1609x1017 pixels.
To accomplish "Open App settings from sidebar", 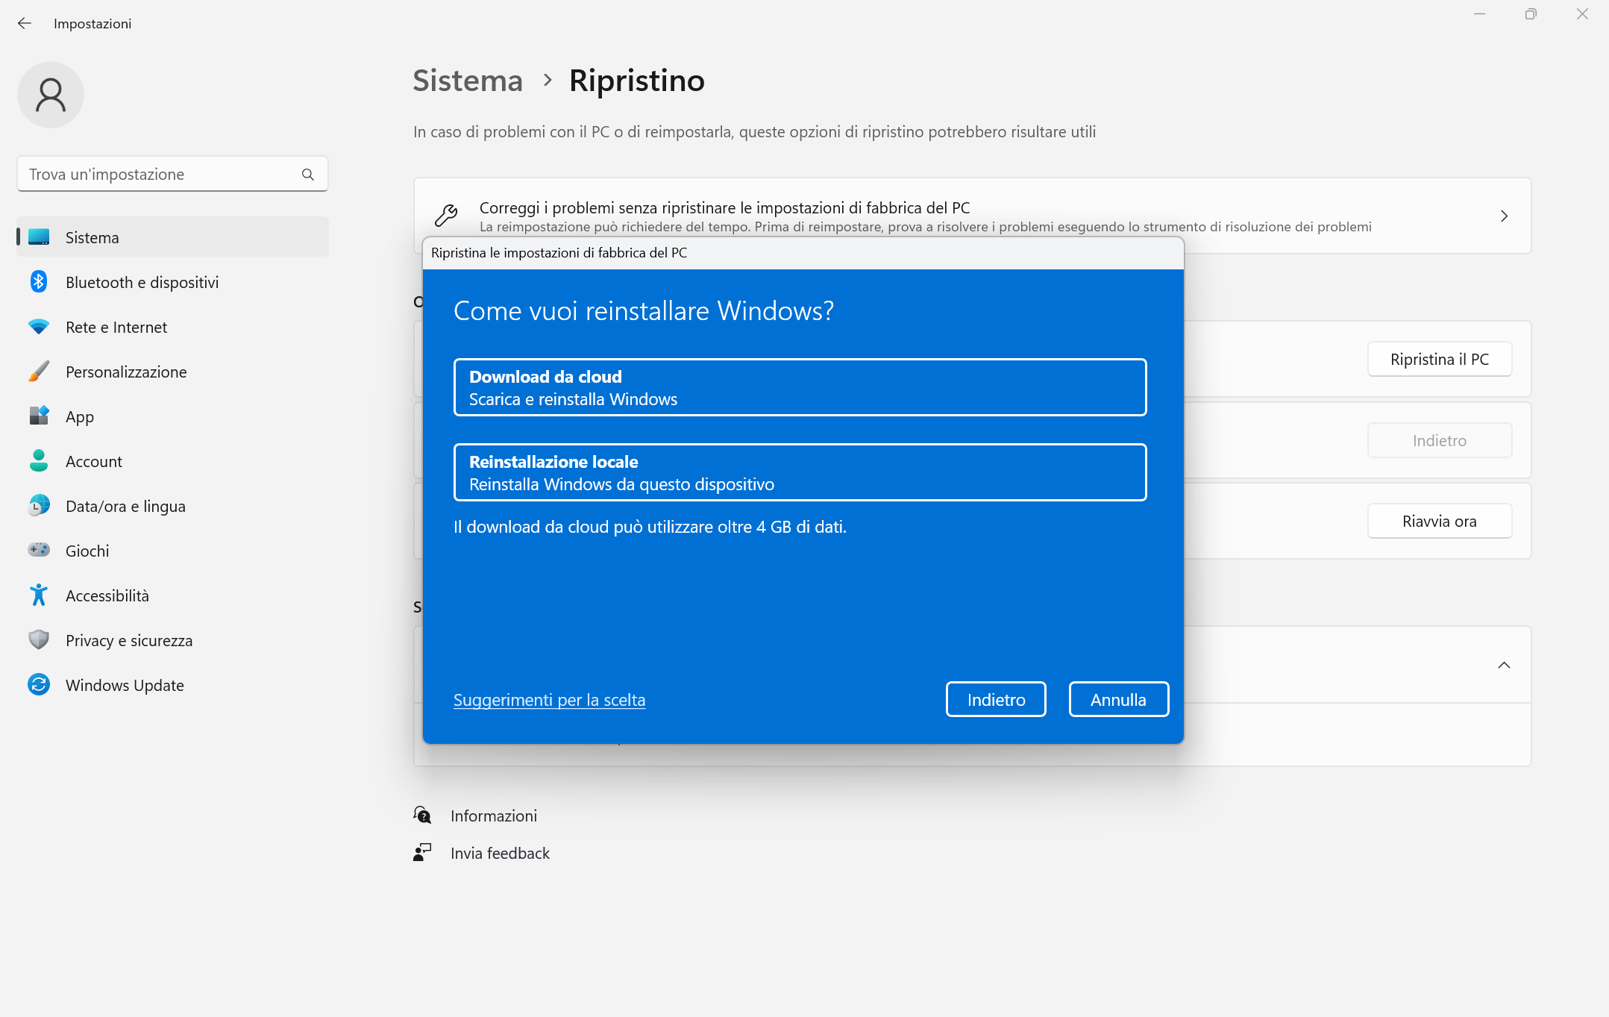I will tap(79, 416).
